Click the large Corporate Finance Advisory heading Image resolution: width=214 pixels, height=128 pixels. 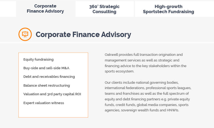click(83, 34)
